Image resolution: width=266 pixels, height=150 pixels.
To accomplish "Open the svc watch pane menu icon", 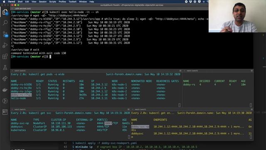I will click(128, 109).
